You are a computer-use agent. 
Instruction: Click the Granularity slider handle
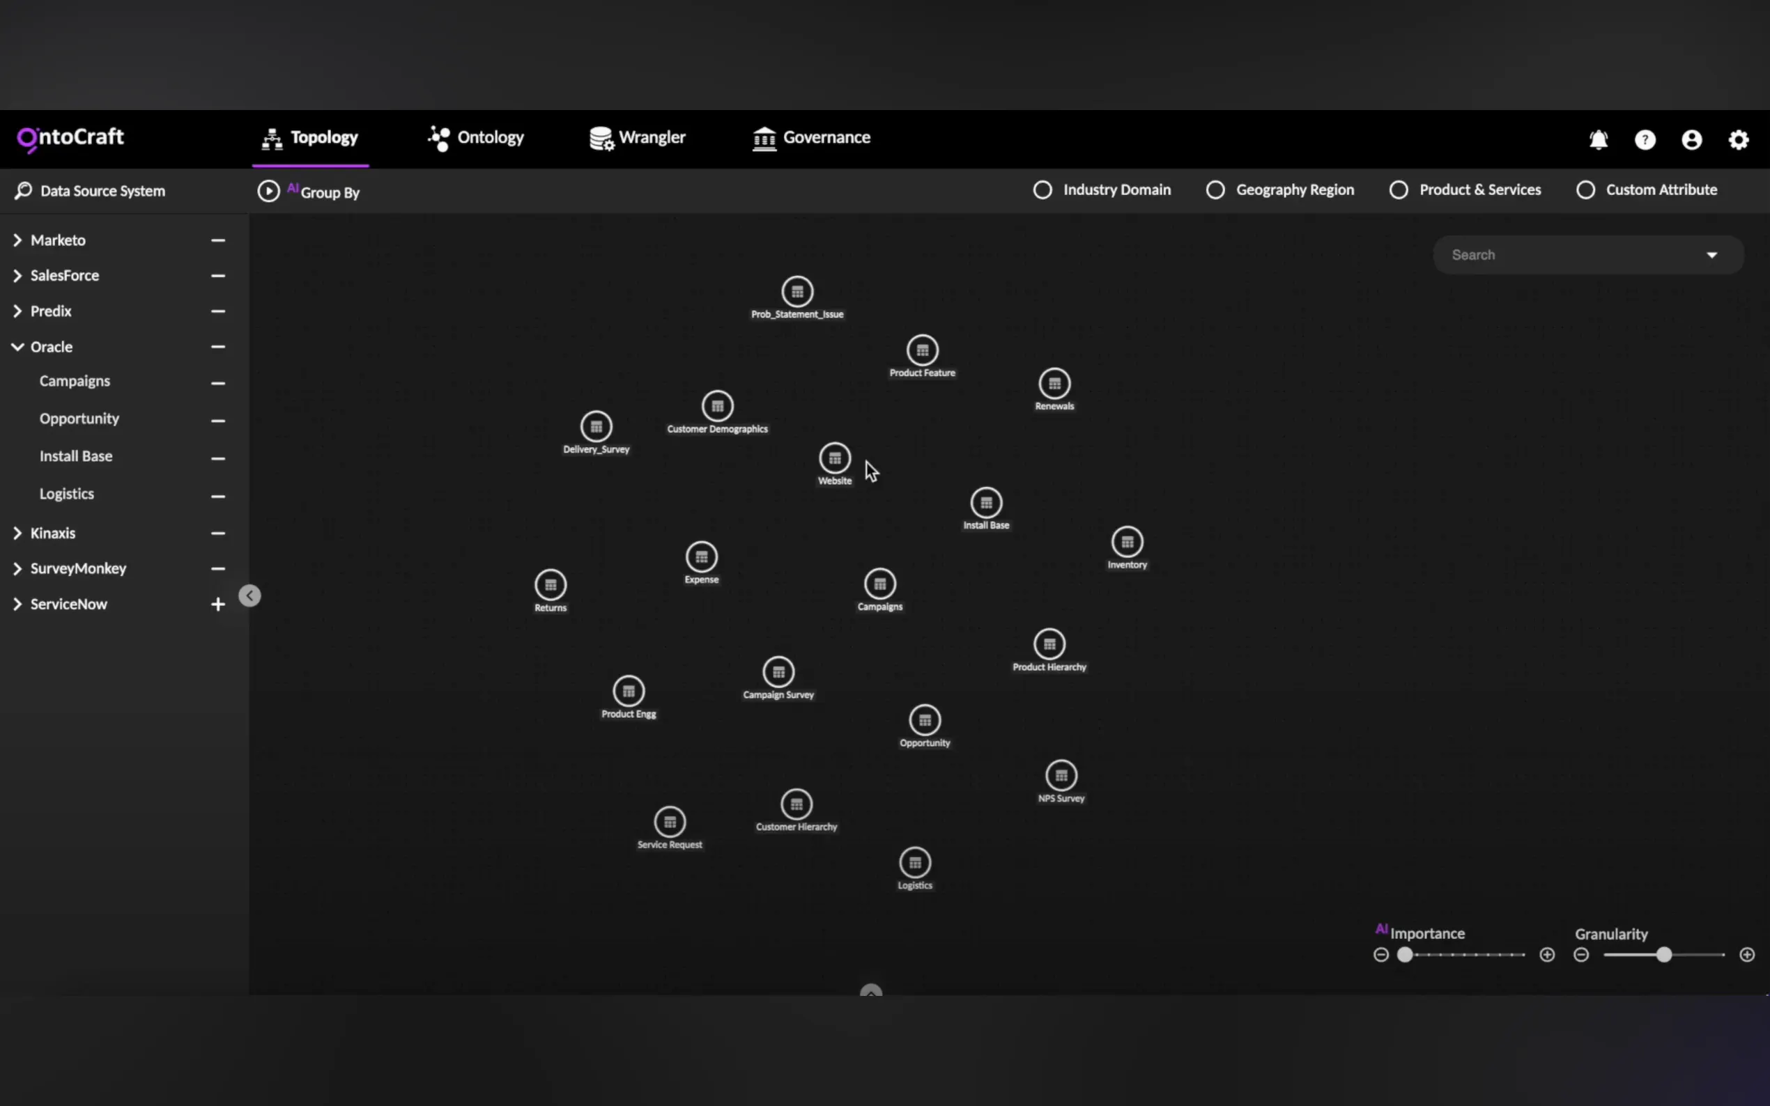[x=1664, y=955]
